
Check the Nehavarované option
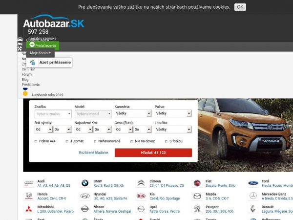[95, 141]
